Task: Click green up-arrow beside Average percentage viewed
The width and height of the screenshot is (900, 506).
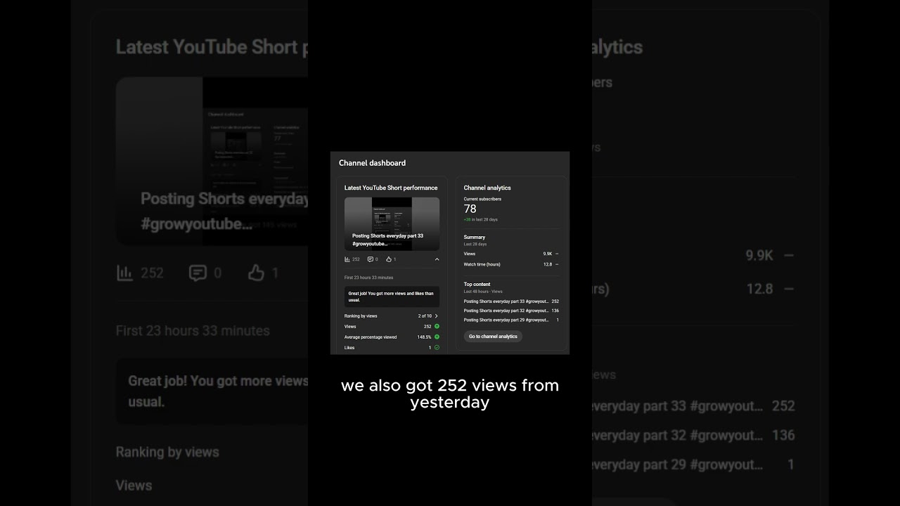Action: click(x=437, y=337)
